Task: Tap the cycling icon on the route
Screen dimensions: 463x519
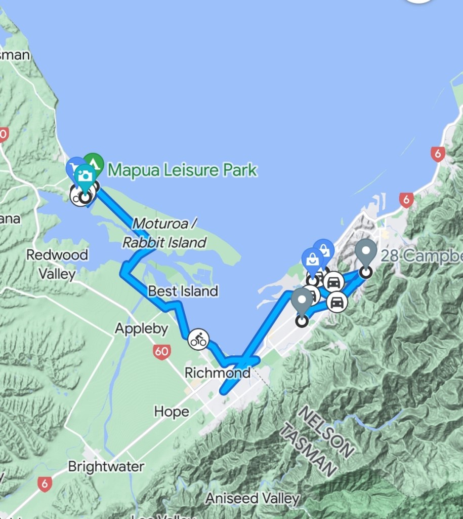Action: click(198, 339)
